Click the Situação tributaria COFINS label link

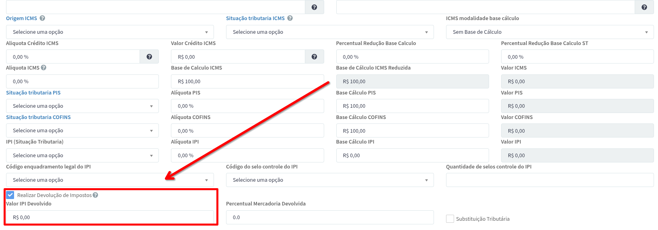point(38,117)
